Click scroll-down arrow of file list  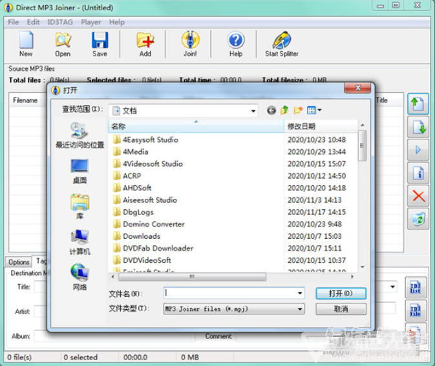(362, 267)
